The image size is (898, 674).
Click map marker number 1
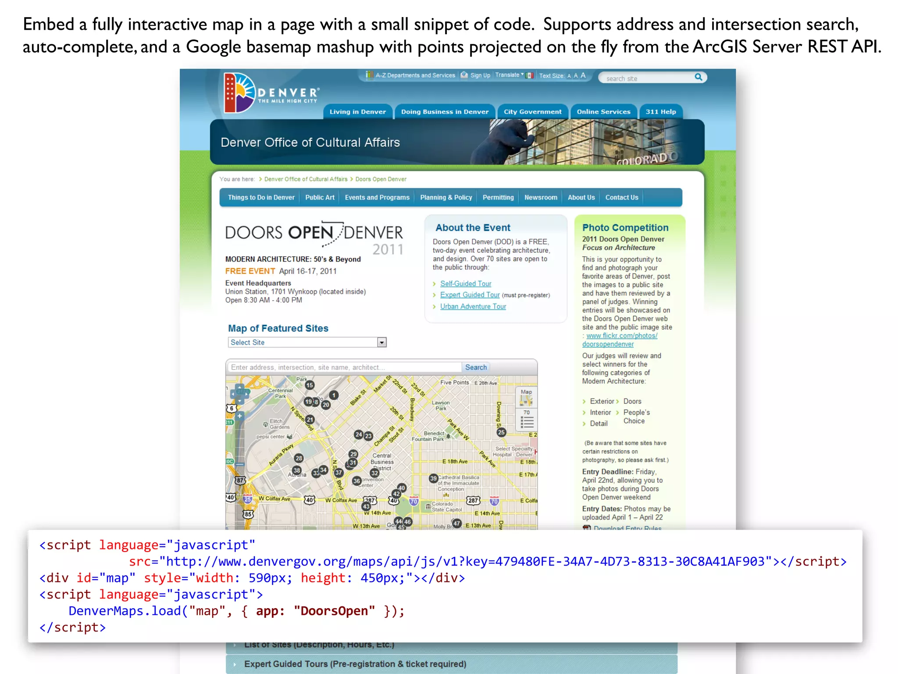pos(334,395)
